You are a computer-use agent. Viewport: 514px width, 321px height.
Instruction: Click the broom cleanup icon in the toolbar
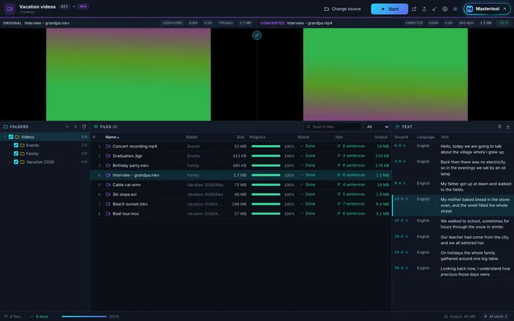(434, 9)
